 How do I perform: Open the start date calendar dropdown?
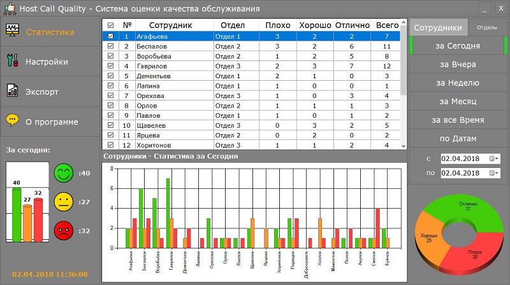tap(495, 158)
